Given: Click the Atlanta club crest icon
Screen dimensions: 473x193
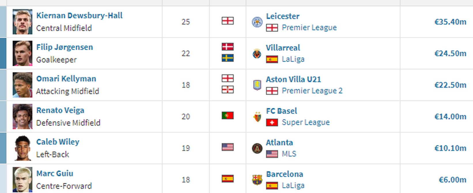Looking at the screenshot, I should click(x=257, y=148).
